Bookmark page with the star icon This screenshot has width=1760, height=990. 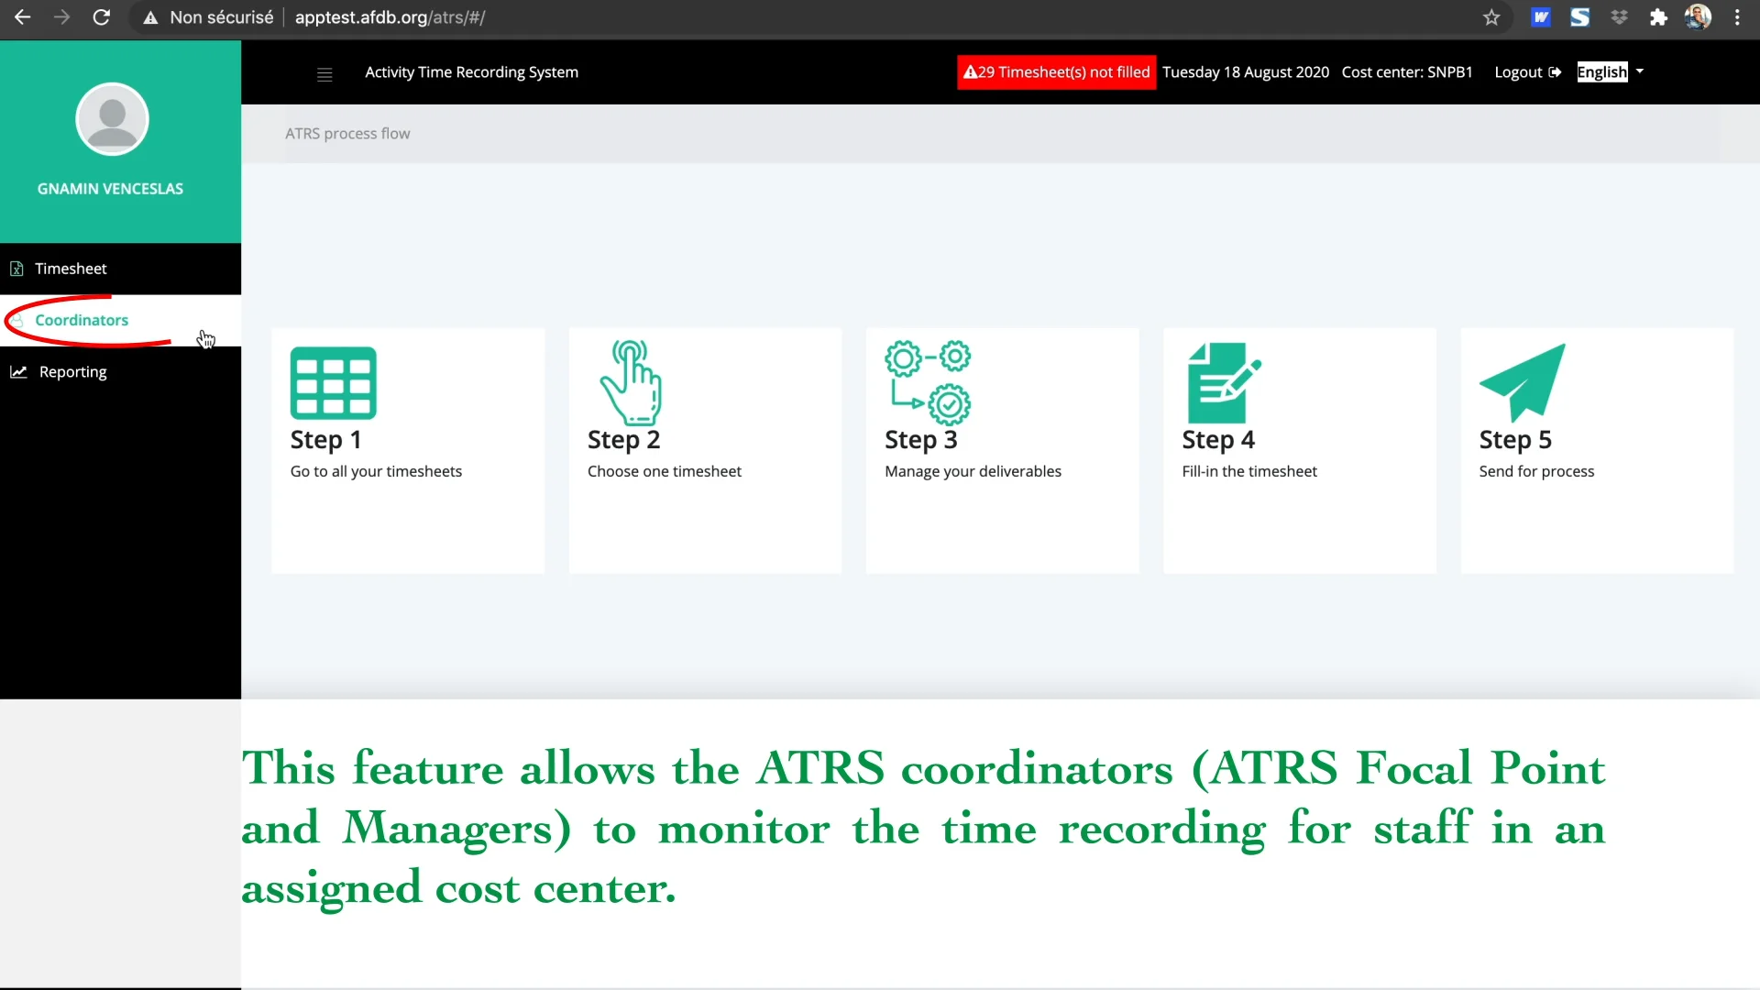click(x=1491, y=17)
